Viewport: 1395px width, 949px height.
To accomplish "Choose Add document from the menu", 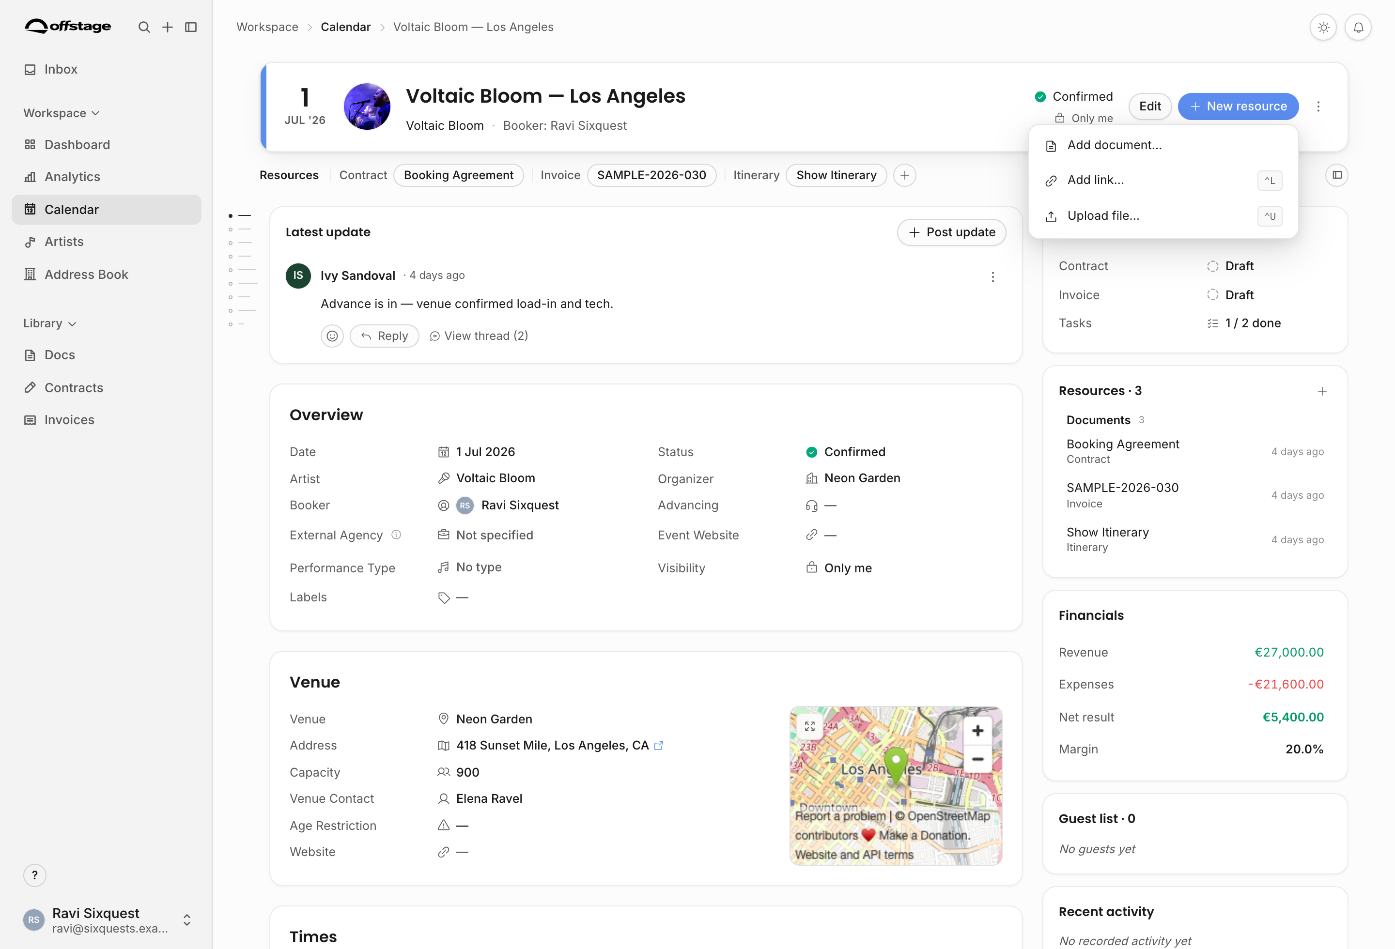I will (x=1162, y=145).
